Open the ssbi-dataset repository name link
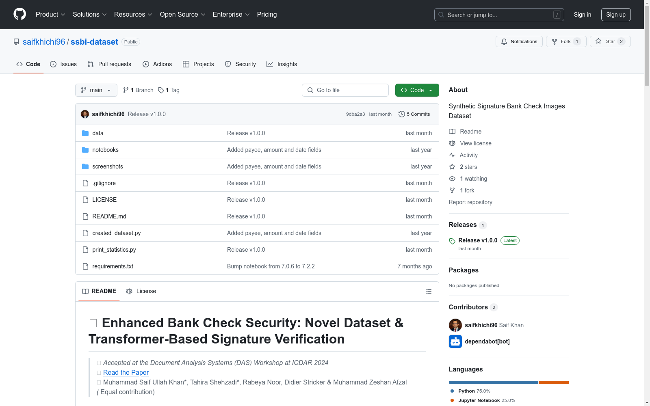Viewport: 650px width, 406px height. (94, 42)
